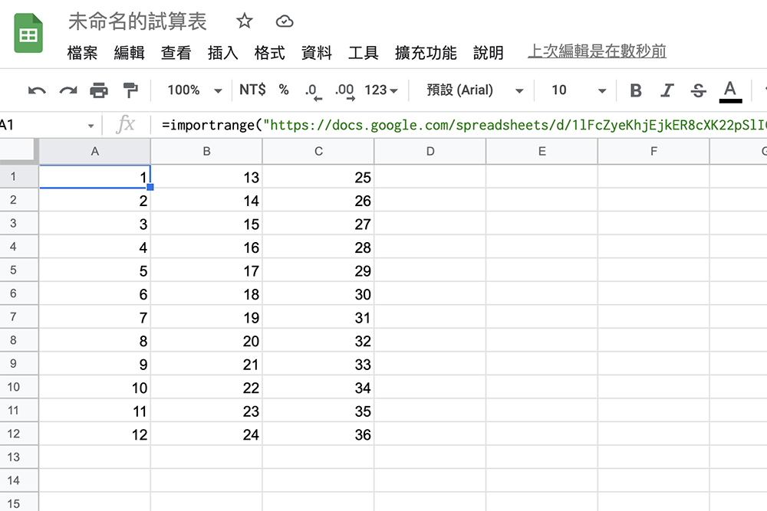Toggle strikethrough formatting
767x511 pixels.
click(698, 90)
